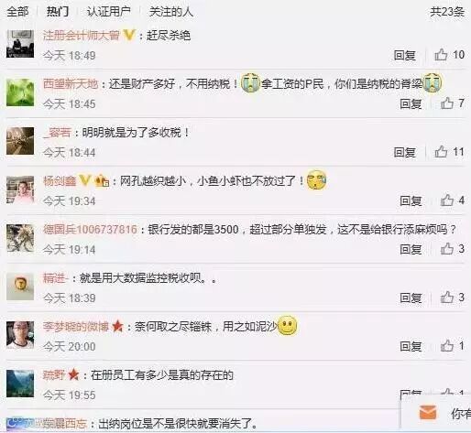This screenshot has height=433, width=471.
Task: Click 杨剑鑫's avatar thumbnail
Action: pyautogui.click(x=20, y=189)
